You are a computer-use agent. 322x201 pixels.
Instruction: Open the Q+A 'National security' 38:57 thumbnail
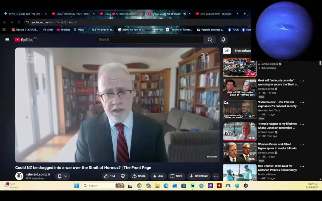239,110
